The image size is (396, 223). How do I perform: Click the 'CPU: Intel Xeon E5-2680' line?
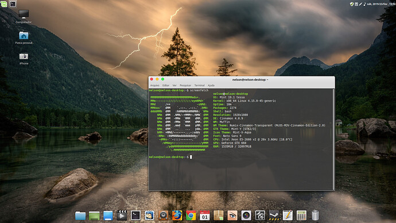(253, 139)
